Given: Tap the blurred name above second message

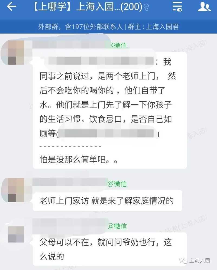Looking at the screenshot, I should click(x=70, y=182).
